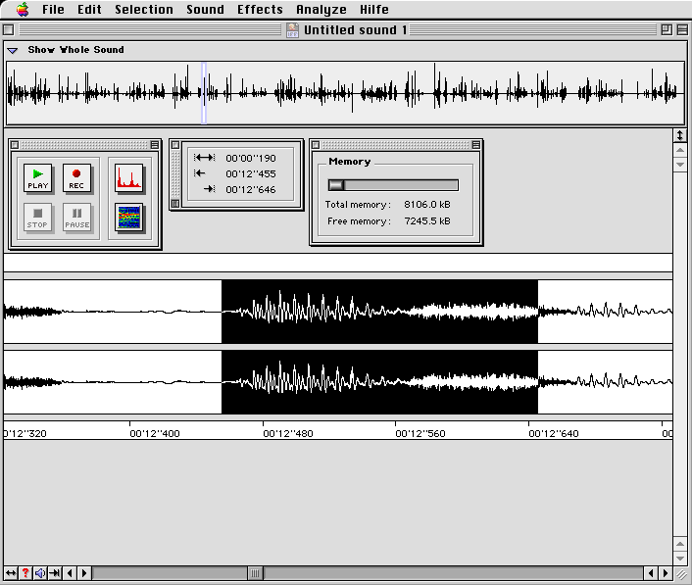This screenshot has width=692, height=585.
Task: Click the Untitled sound 1 window title
Action: tap(356, 30)
